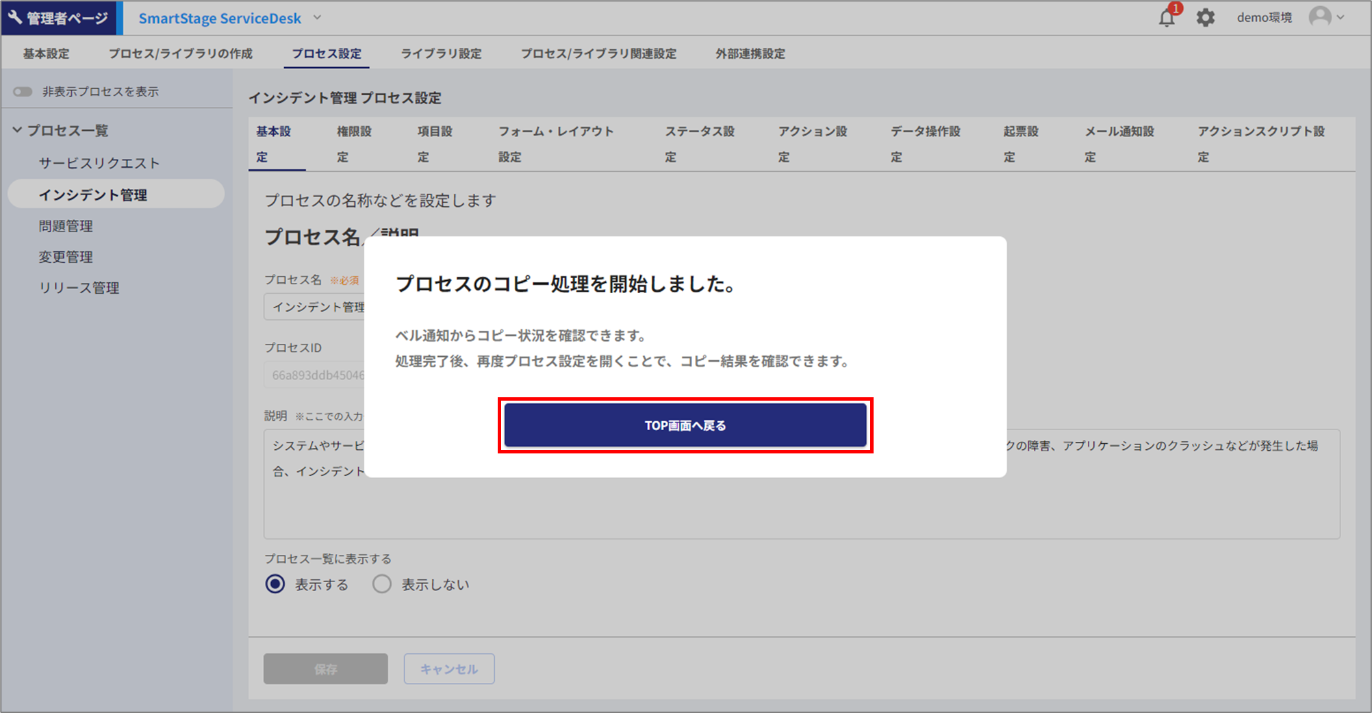Viewport: 1372px width, 713px height.
Task: Open the ステータス設定 tab
Action: pyautogui.click(x=699, y=144)
